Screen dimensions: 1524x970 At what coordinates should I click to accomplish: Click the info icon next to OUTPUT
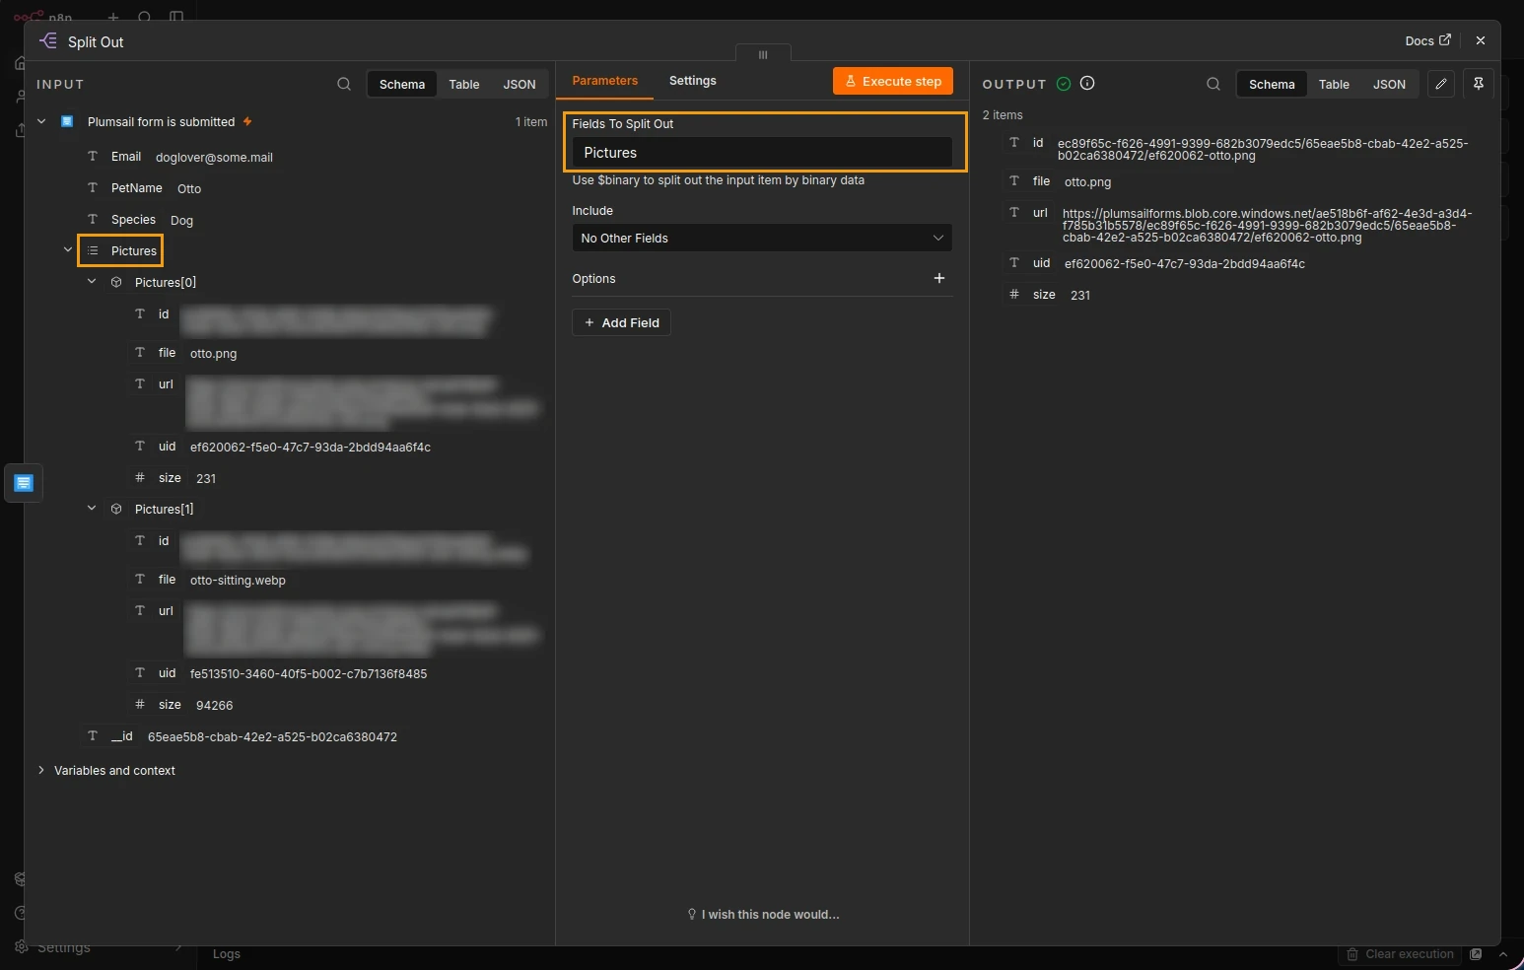point(1087,84)
